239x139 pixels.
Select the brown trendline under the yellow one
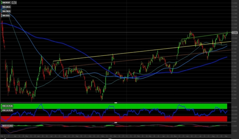click(150, 58)
